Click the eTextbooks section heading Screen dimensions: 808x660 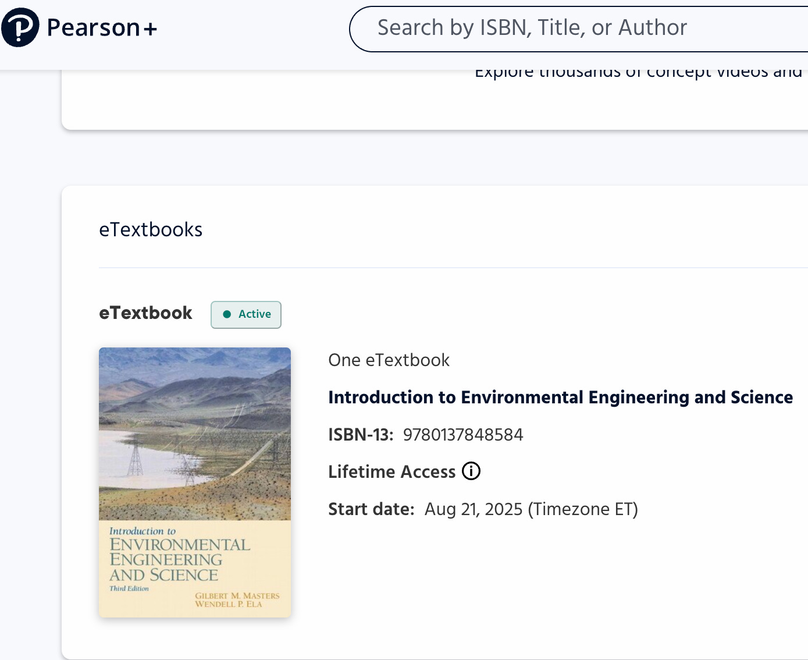[151, 230]
